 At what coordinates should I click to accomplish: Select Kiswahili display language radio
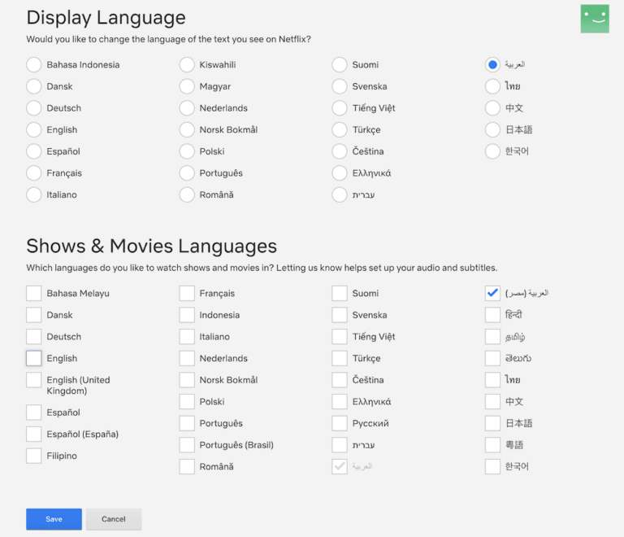click(x=187, y=64)
